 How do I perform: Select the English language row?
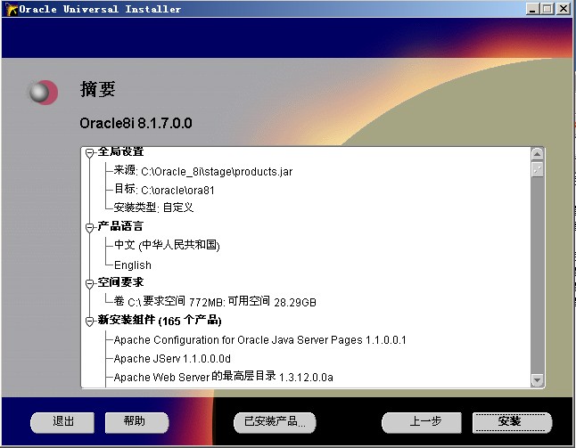[133, 265]
